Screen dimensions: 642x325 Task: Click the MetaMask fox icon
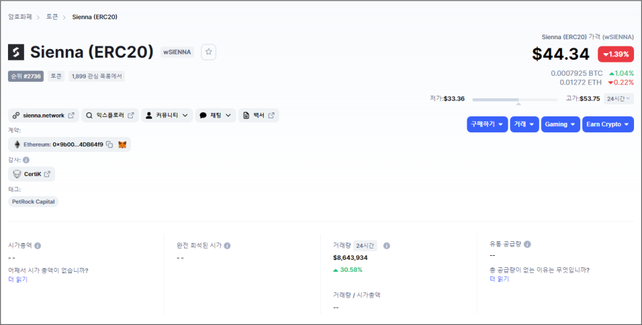122,144
